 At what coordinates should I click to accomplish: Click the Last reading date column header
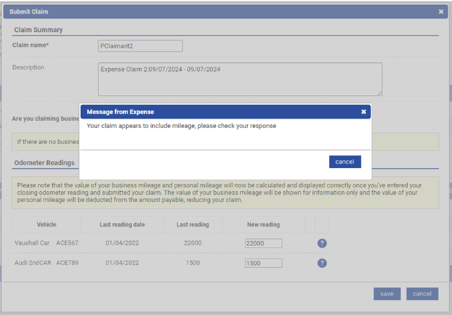pyautogui.click(x=122, y=224)
